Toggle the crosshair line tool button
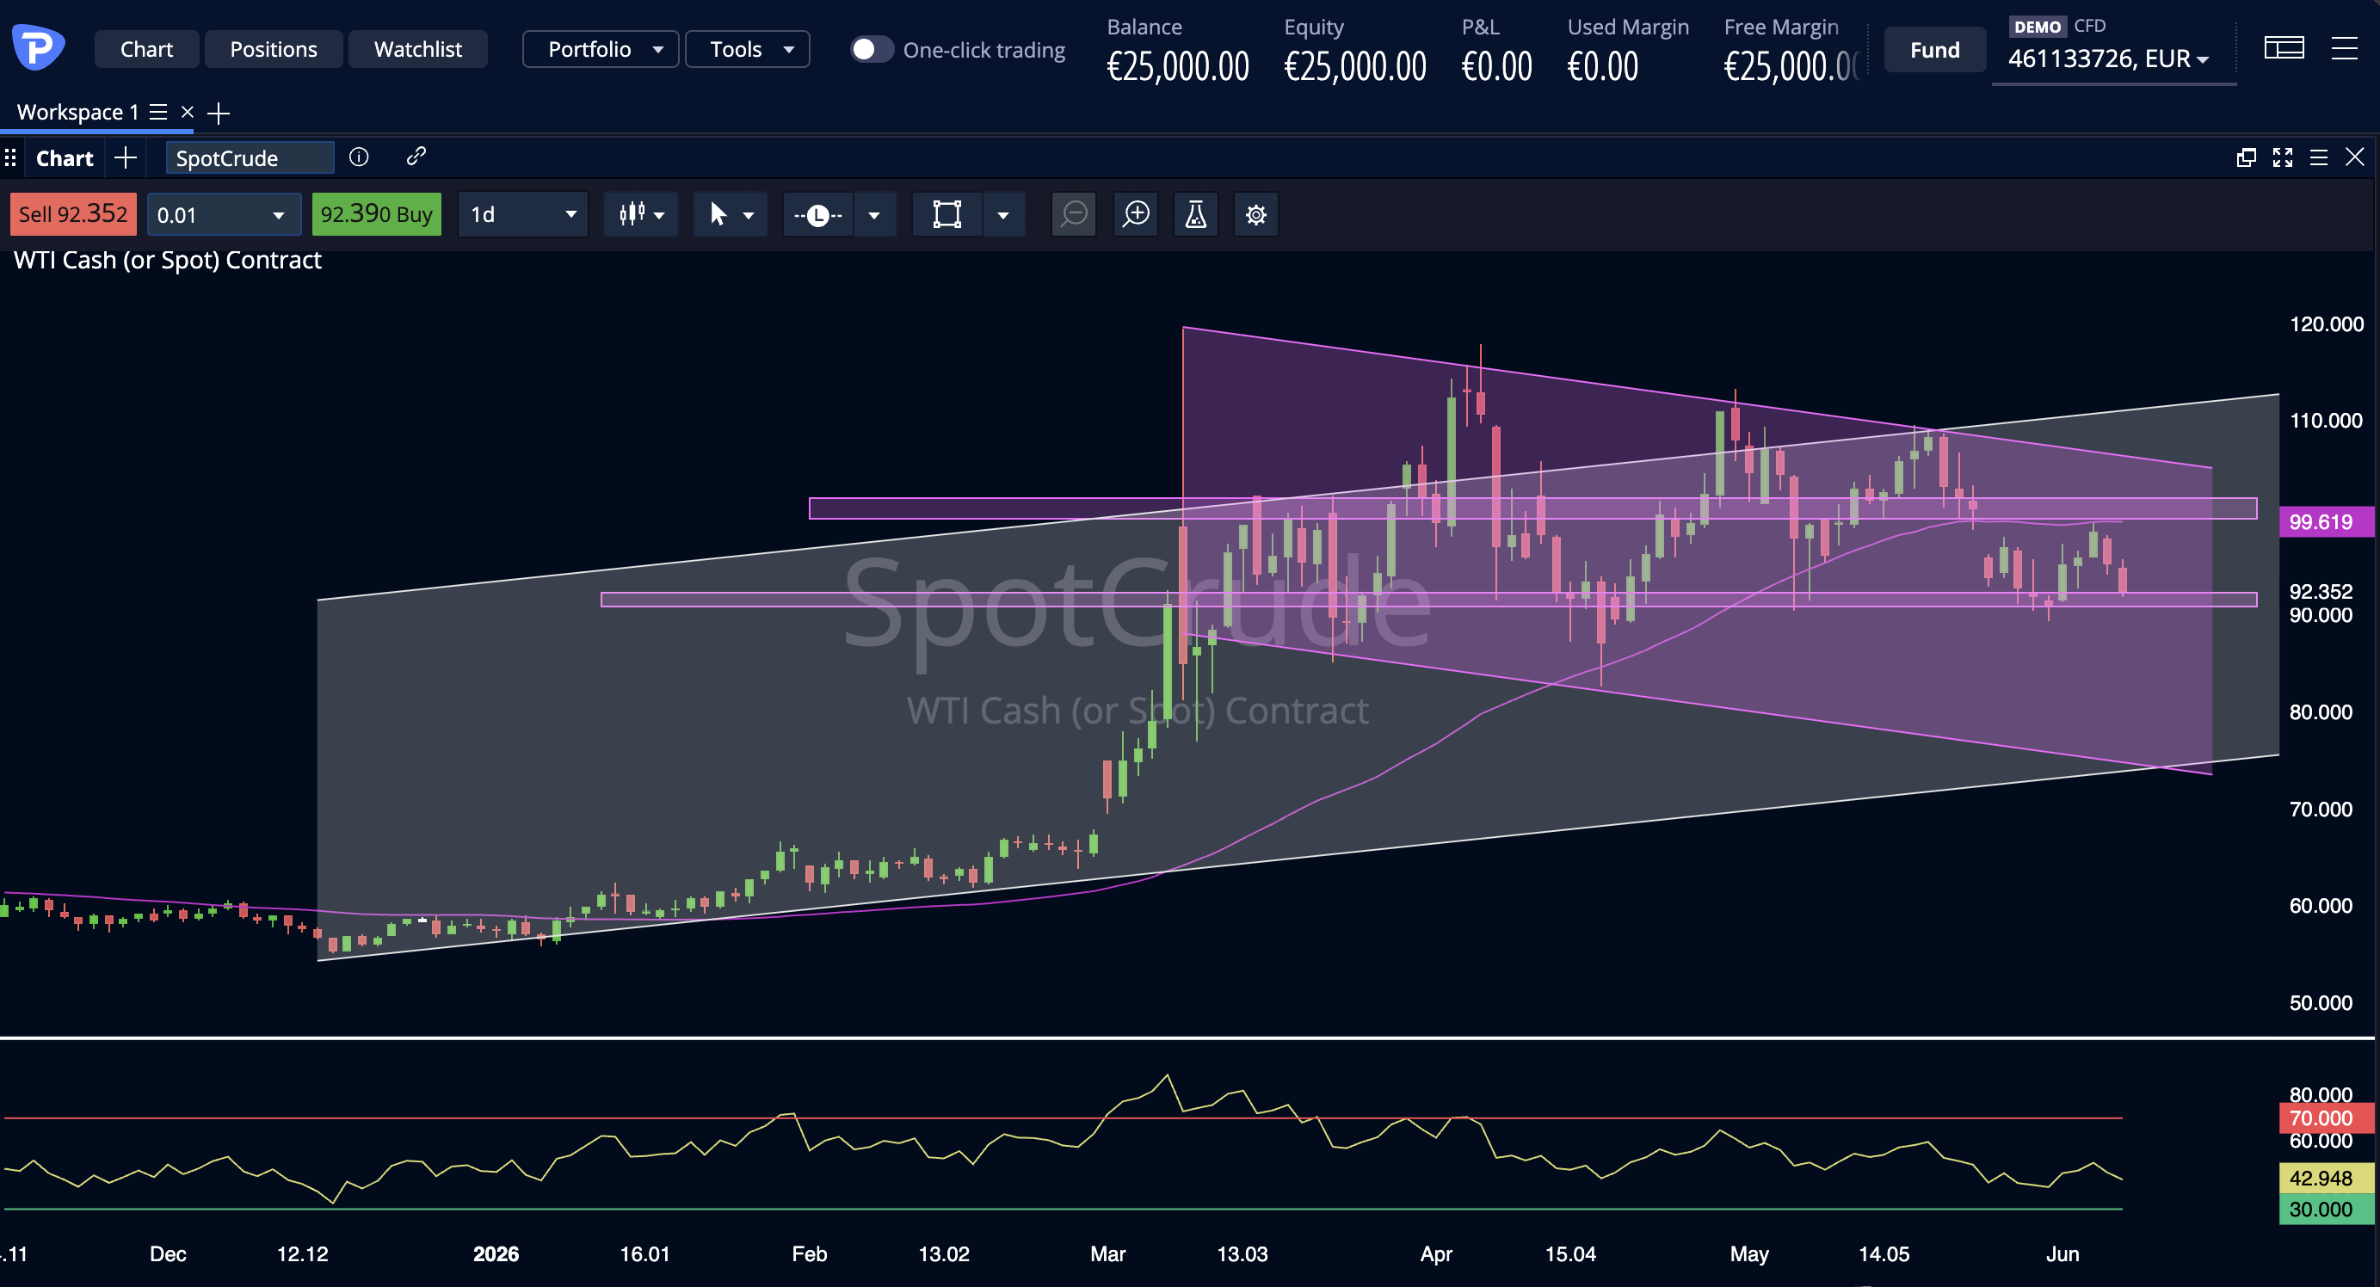The width and height of the screenshot is (2380, 1287). click(817, 214)
